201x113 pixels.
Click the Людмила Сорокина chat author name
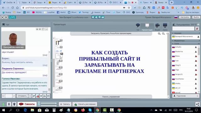[13, 68]
